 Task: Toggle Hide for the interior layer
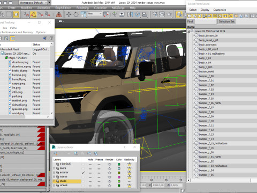pos(90,177)
